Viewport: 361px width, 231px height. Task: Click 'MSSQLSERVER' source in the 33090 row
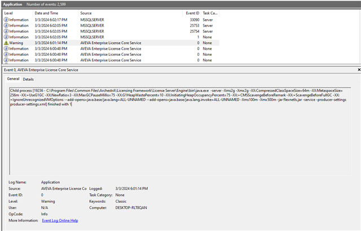(93, 20)
